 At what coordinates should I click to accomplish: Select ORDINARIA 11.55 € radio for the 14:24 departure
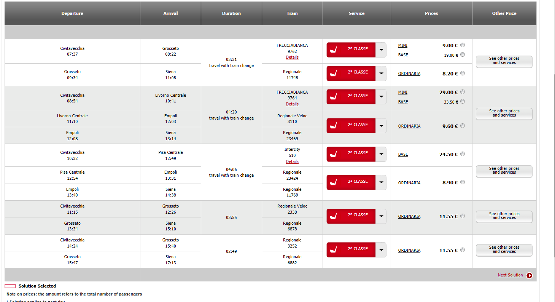coord(463,250)
